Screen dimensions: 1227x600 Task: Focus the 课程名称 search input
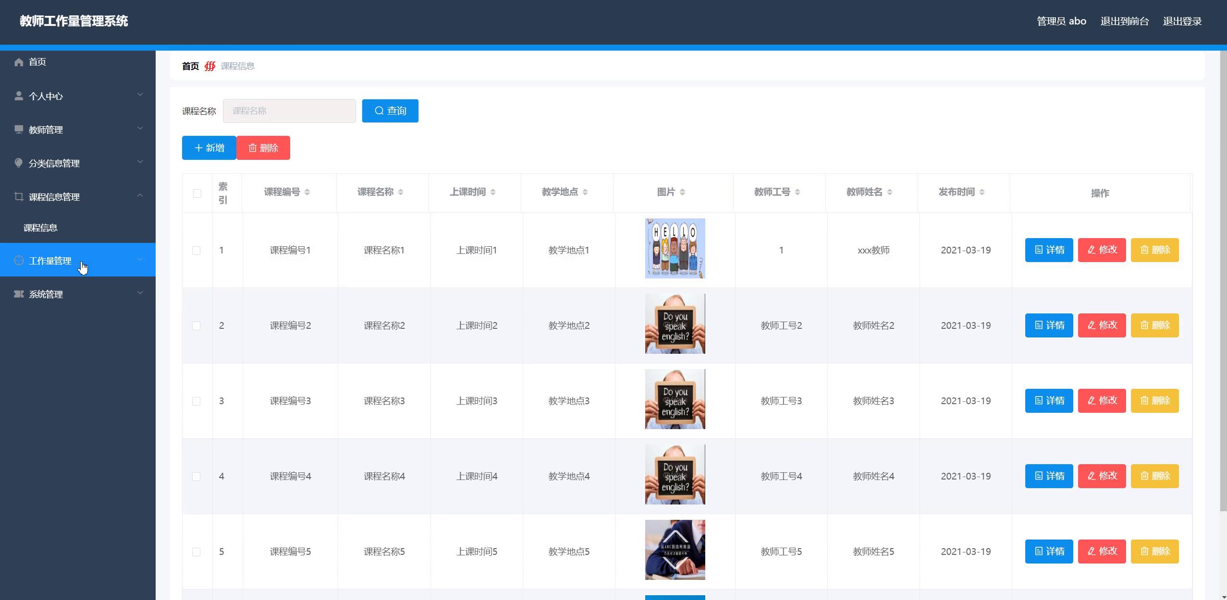click(x=289, y=111)
